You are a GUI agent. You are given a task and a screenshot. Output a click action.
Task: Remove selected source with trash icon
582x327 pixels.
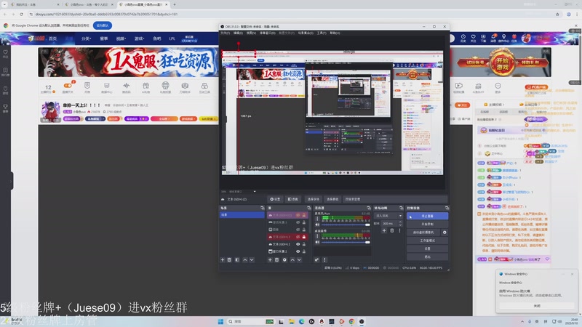[x=277, y=260]
